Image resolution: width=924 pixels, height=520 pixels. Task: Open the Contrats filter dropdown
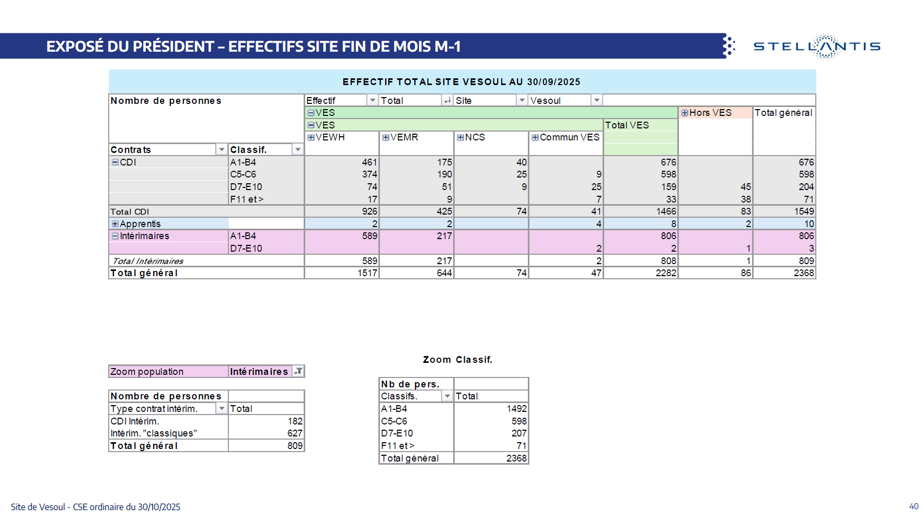(222, 150)
